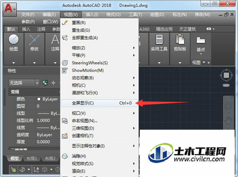Click the 全部重生成 icon in menu
The height and width of the screenshot is (177, 238).
pyautogui.click(x=65, y=38)
